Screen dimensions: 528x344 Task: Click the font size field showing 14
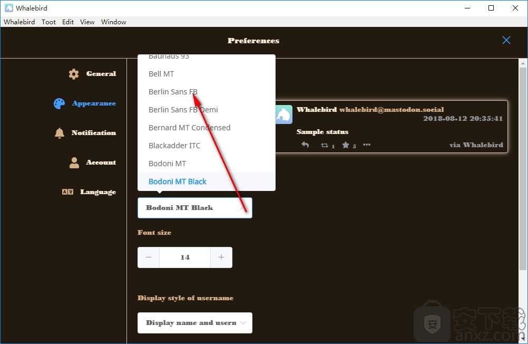(185, 257)
